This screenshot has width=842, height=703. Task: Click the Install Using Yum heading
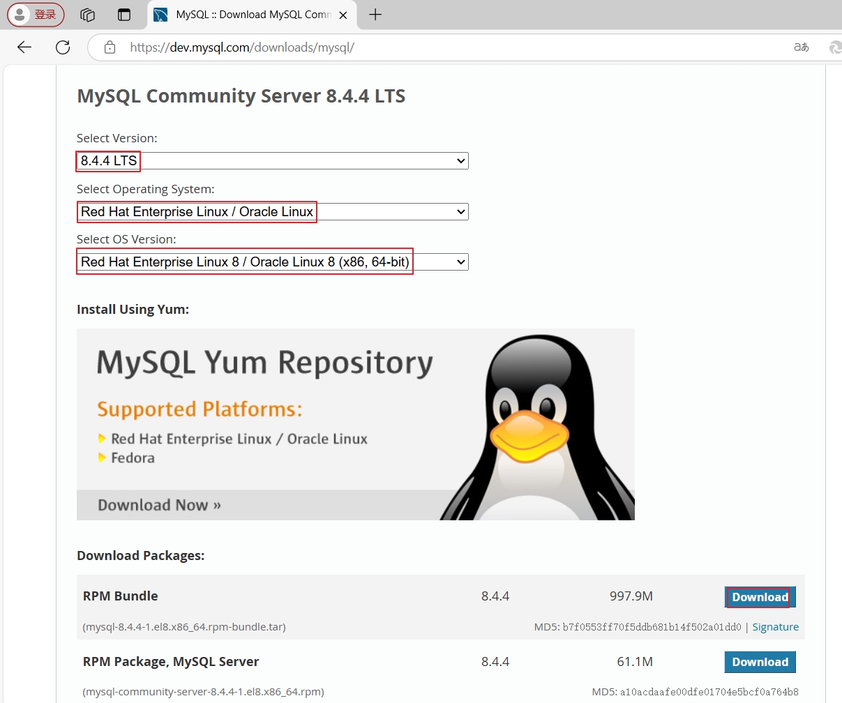pos(133,309)
